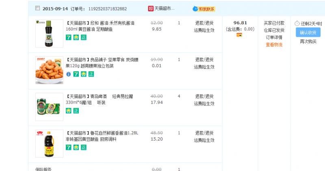Viewport: 325px width, 171px height.
Task: Click the payment card icon under 96.81
Action: 239,35
